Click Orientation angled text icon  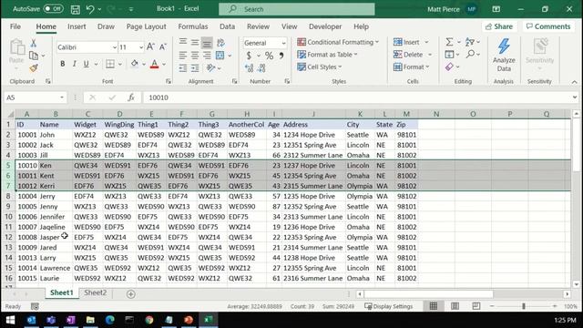211,67
